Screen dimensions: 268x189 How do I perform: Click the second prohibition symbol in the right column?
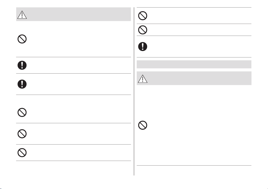[x=142, y=30]
